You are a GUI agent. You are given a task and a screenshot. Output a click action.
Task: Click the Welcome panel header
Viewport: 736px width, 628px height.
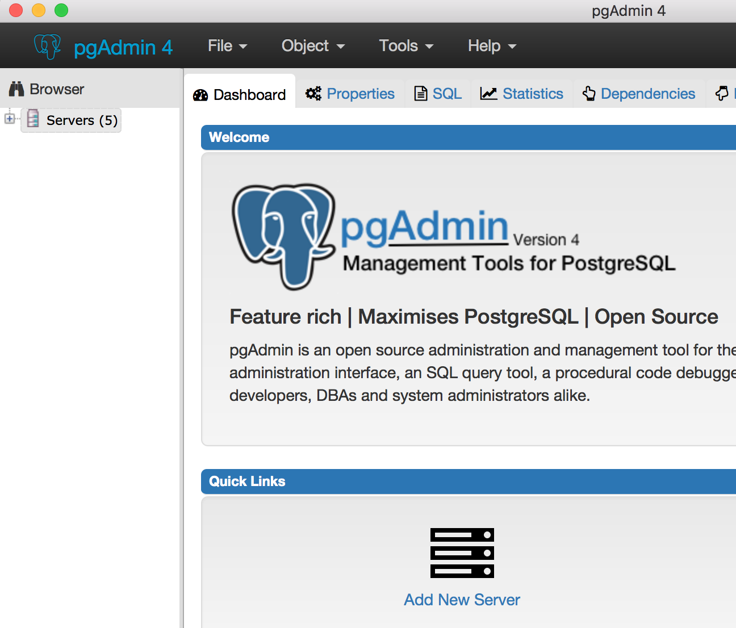469,137
